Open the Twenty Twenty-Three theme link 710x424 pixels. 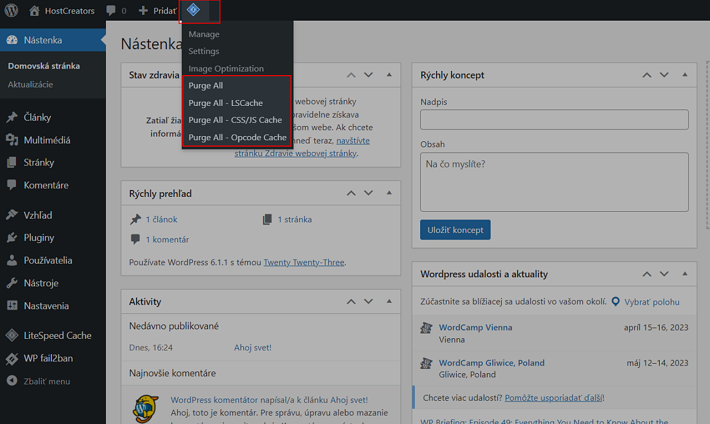coord(304,262)
